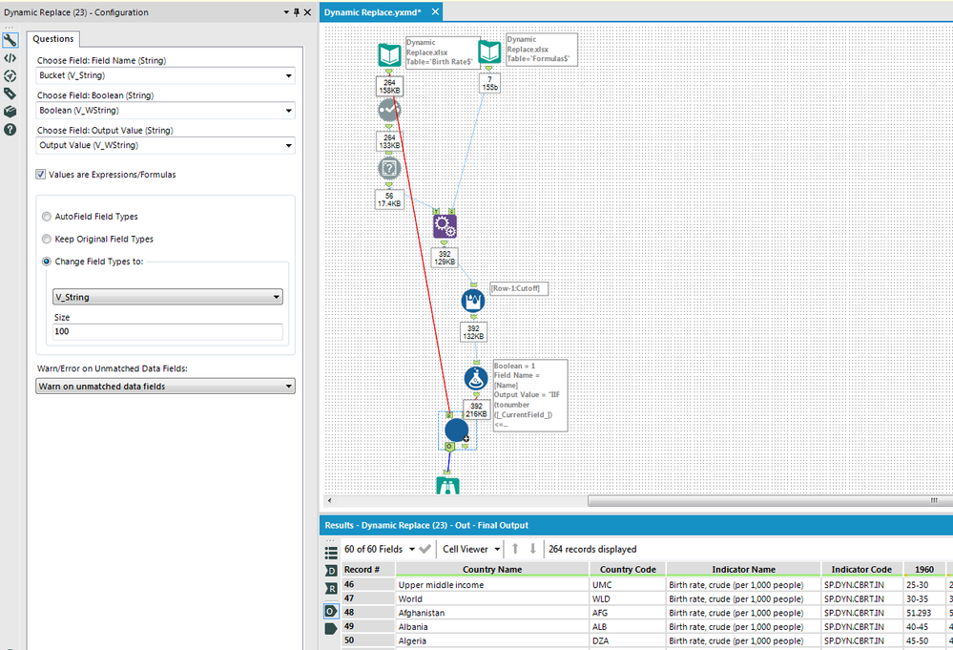
Task: Select the Birth Rate Input Data tool
Action: (389, 55)
